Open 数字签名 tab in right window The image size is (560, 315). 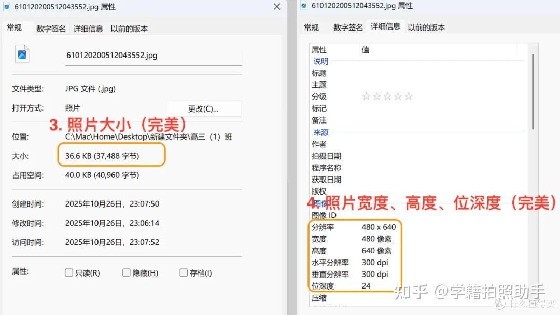click(348, 27)
